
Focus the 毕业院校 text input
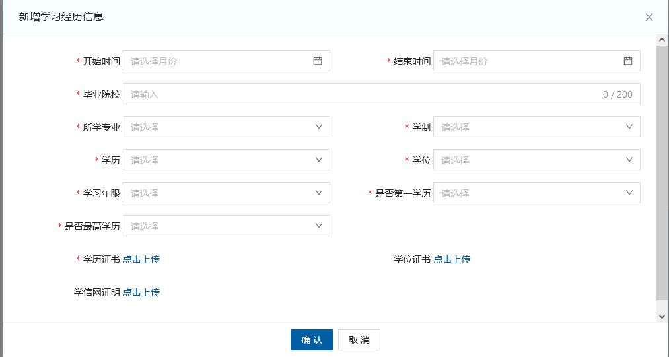point(363,94)
